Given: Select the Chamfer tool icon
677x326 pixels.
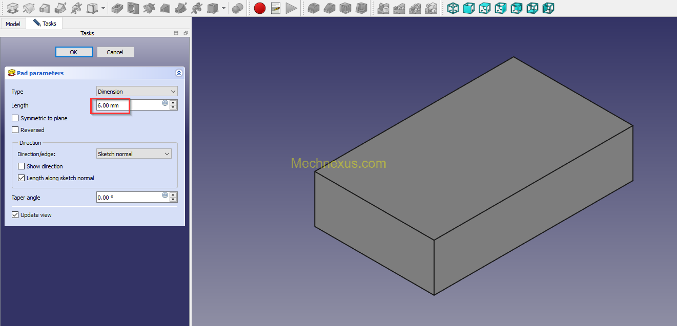Looking at the screenshot, I should tap(330, 8).
